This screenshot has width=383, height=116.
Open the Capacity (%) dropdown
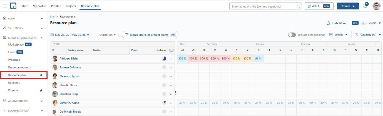368,35
